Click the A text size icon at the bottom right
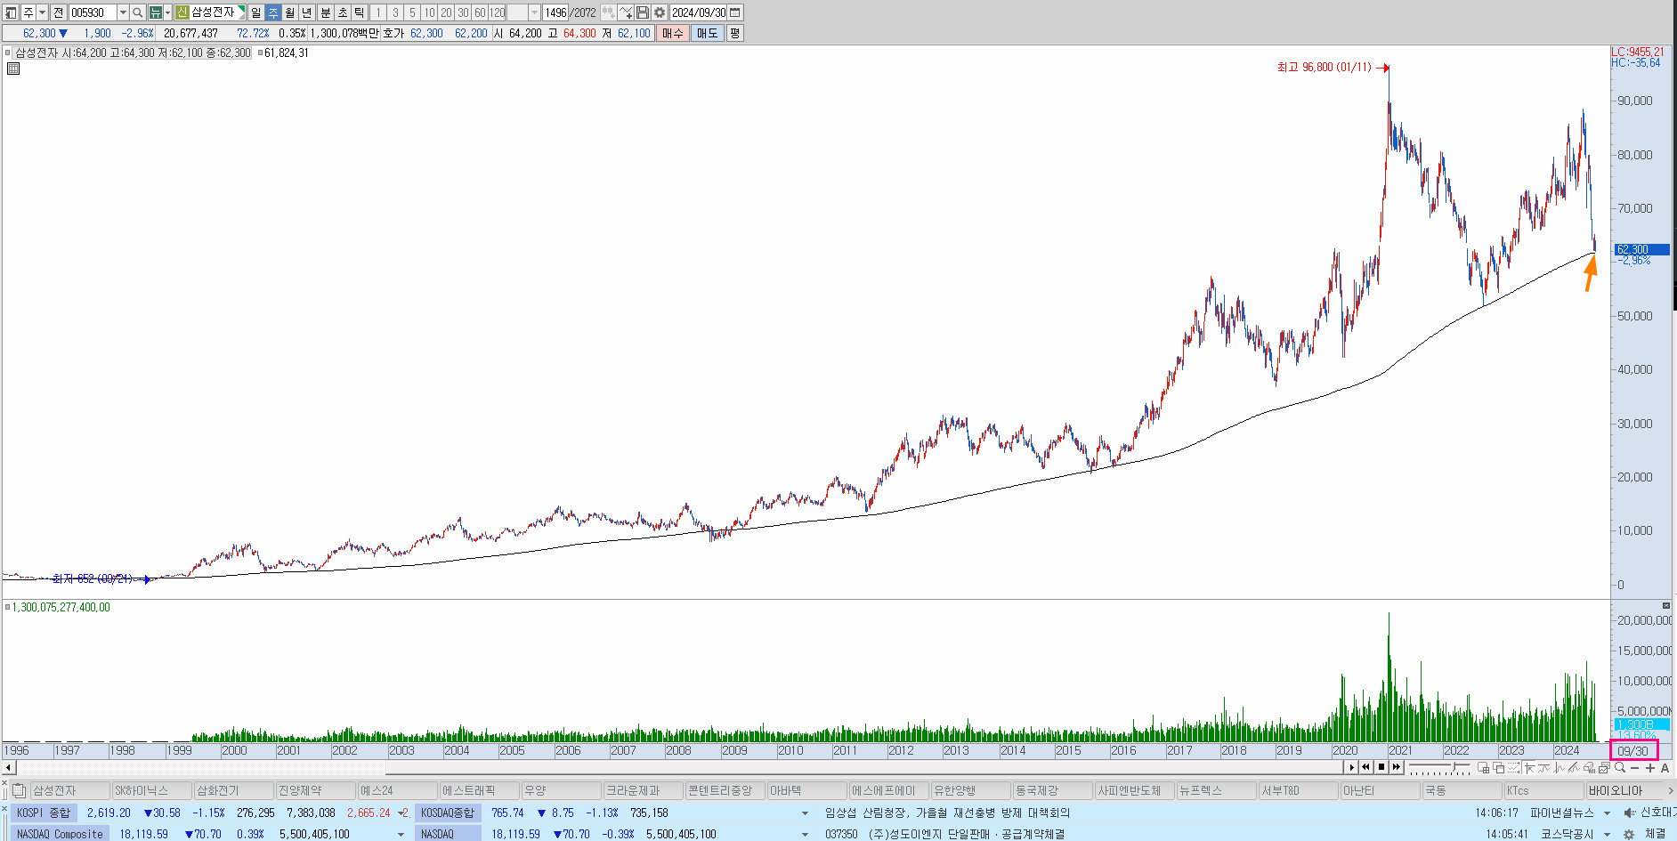The height and width of the screenshot is (841, 1677). click(x=1665, y=768)
